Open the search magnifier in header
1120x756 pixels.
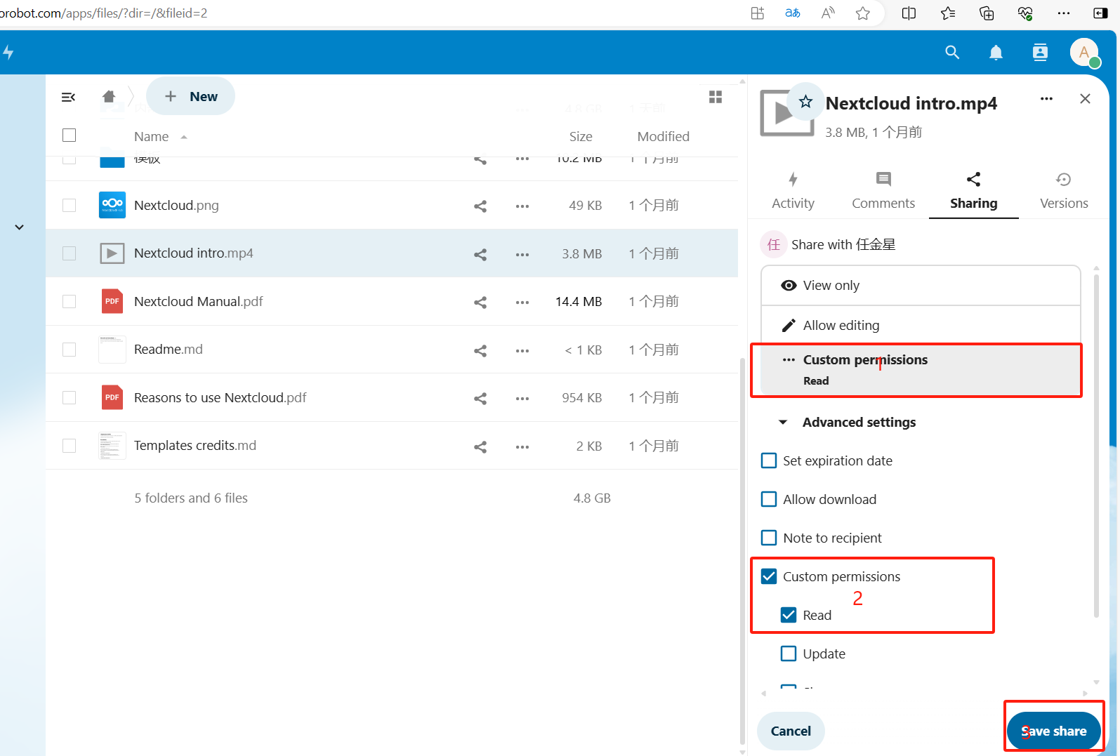(x=952, y=52)
